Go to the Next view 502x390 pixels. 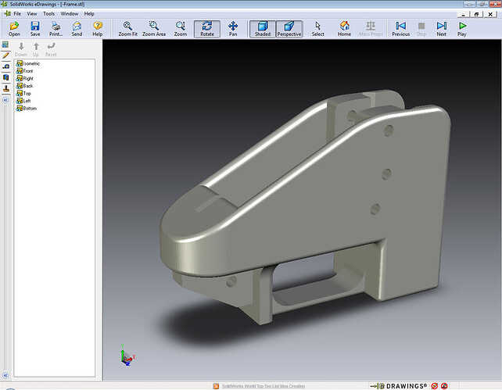(441, 29)
